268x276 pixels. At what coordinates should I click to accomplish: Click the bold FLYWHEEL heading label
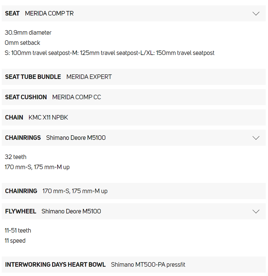(21, 211)
